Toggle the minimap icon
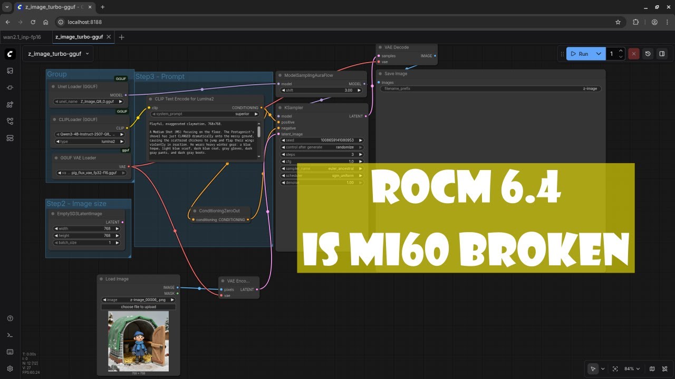 652,368
